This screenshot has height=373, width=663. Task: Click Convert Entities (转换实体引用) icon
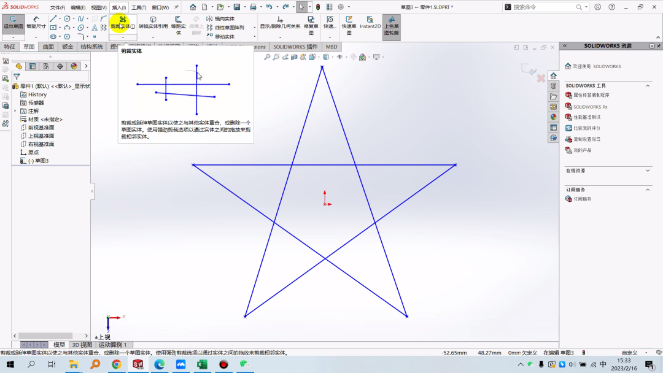tap(153, 23)
